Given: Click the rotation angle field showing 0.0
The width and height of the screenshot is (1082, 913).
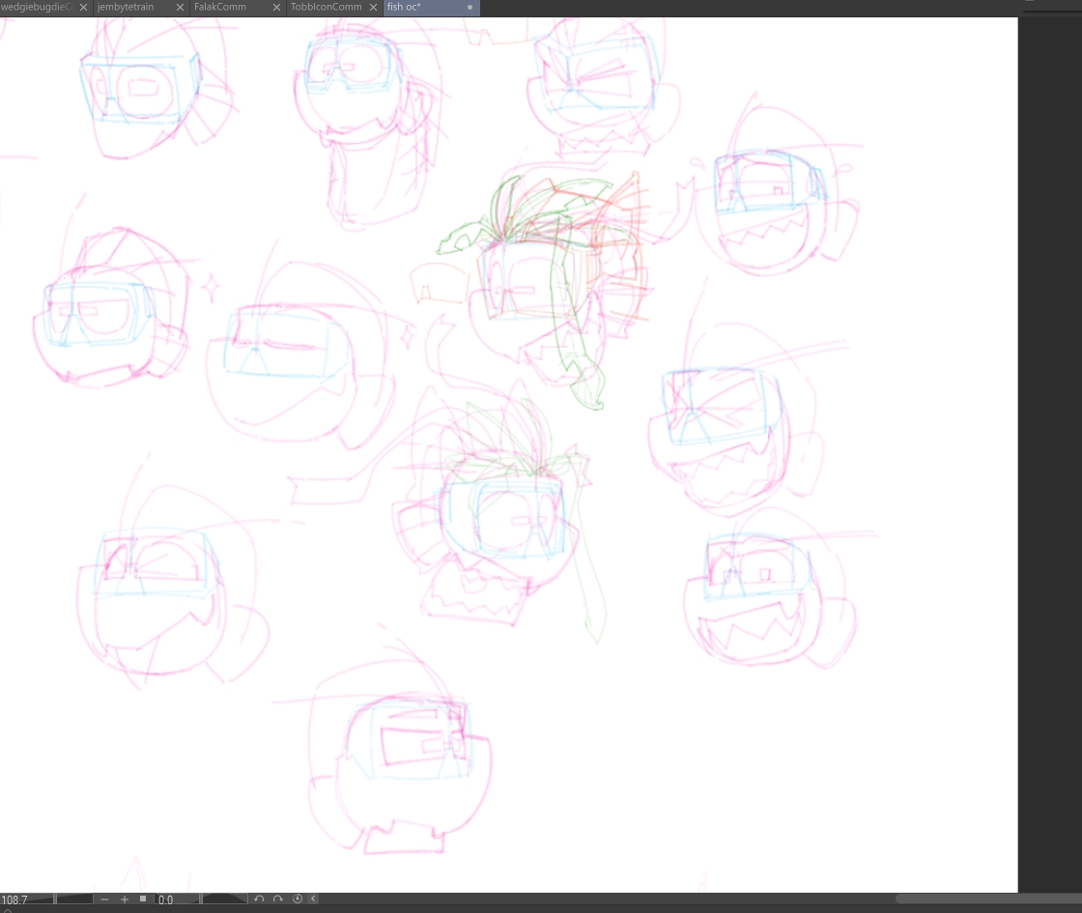Looking at the screenshot, I should [174, 899].
